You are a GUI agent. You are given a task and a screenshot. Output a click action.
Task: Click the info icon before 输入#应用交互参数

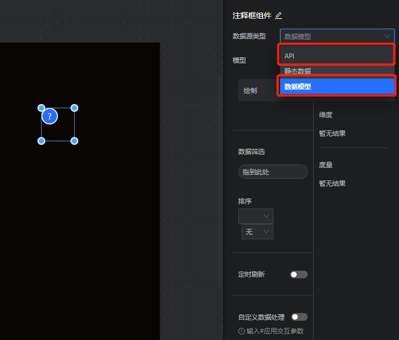[242, 331]
